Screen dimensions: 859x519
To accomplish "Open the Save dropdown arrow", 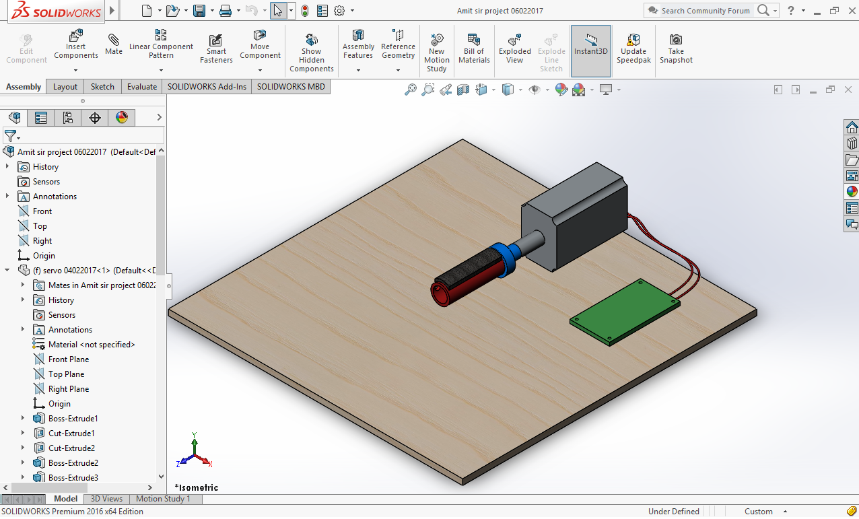I will coord(212,11).
